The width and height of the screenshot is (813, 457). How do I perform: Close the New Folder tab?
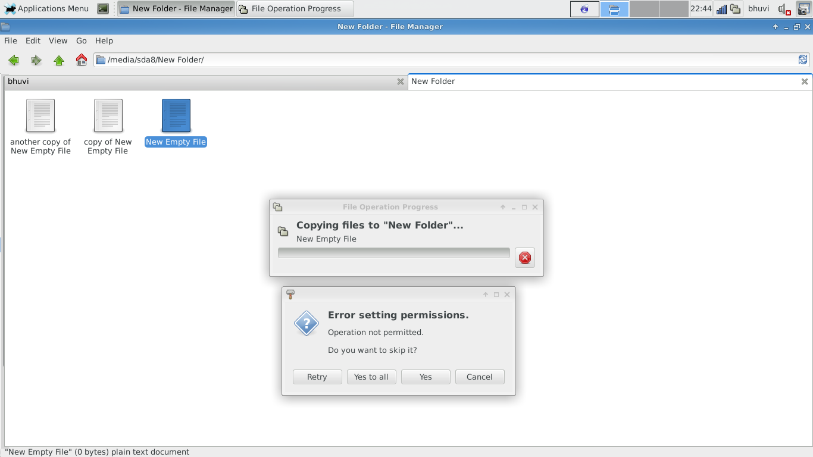pos(804,82)
